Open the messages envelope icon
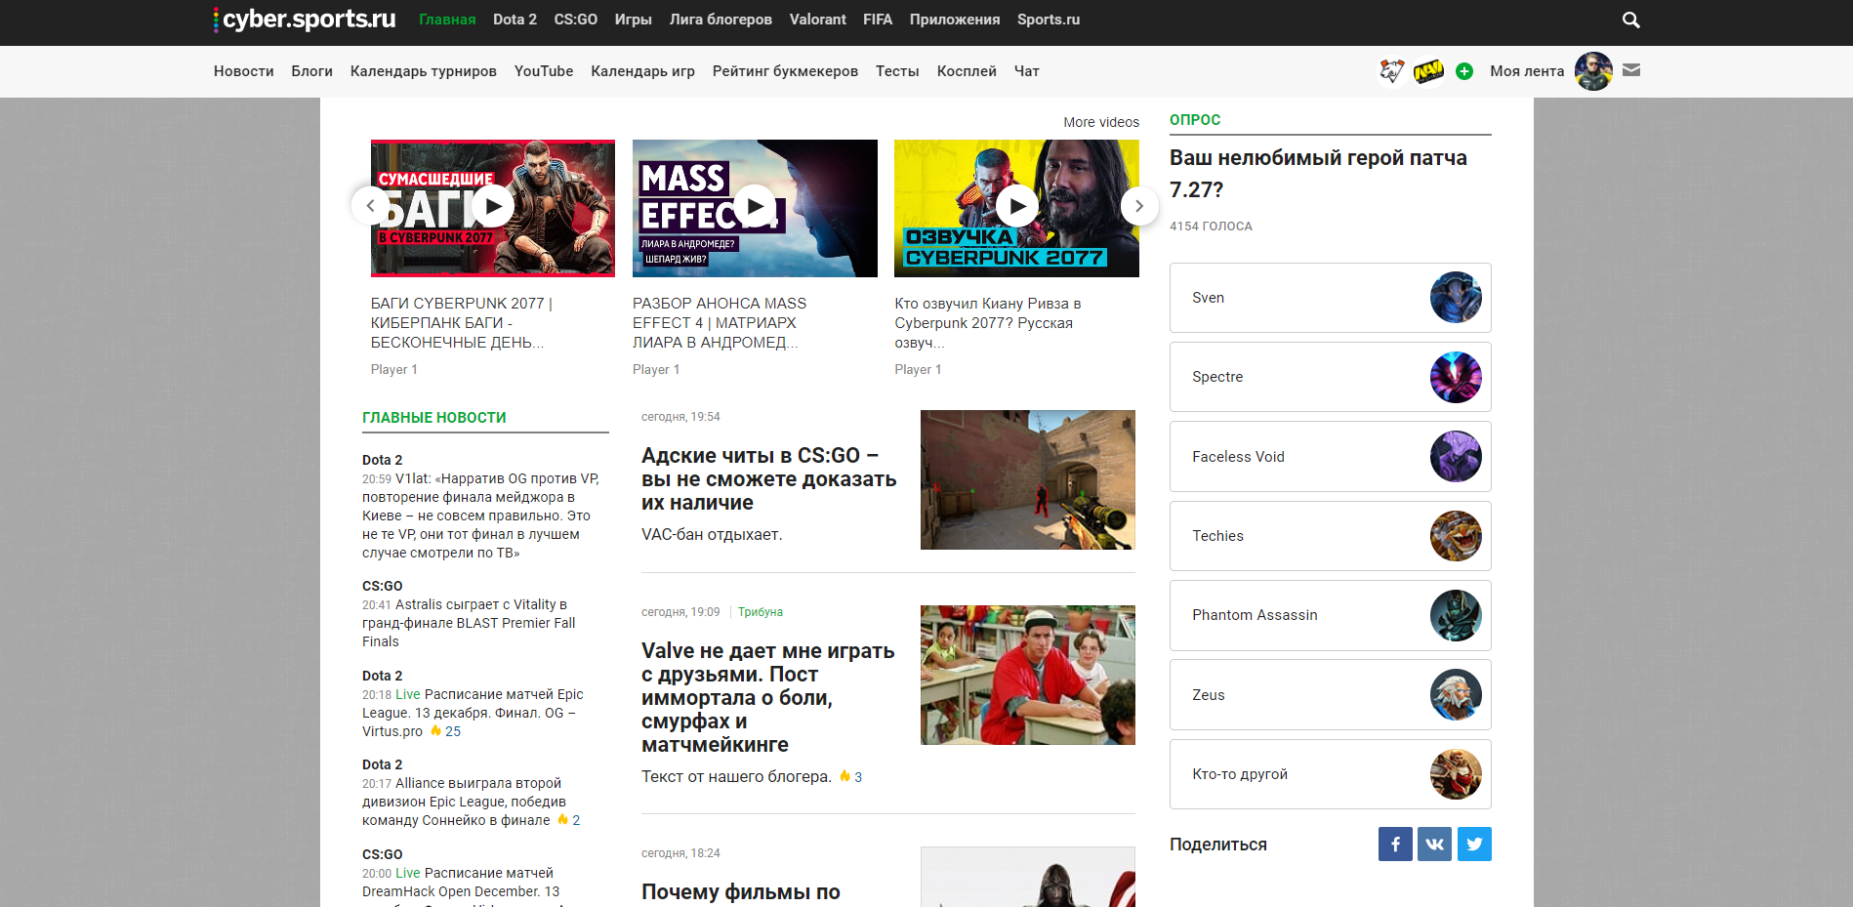This screenshot has width=1853, height=907. pos(1631,70)
